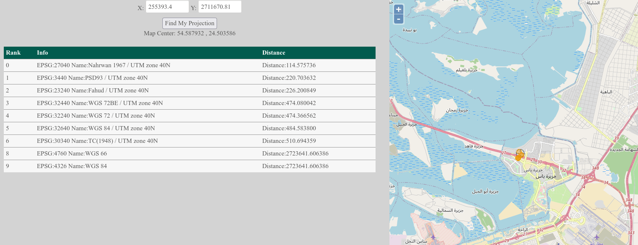The image size is (638, 245).
Task: Click Distance:474.366562 cell
Action: pos(318,116)
